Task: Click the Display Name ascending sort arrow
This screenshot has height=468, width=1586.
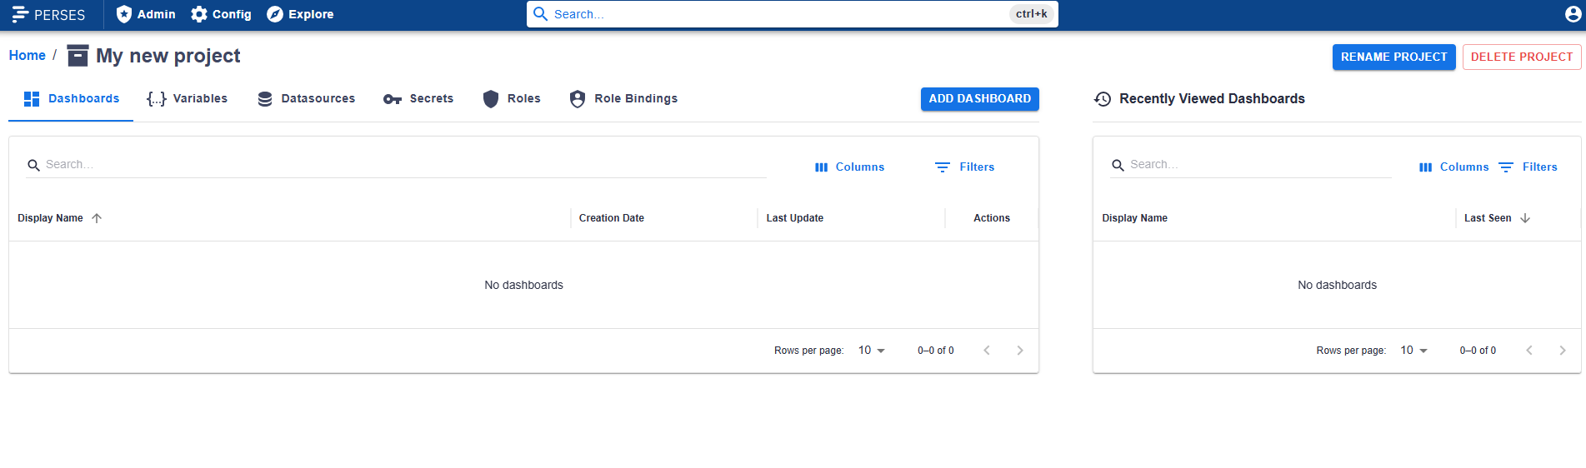Action: click(97, 218)
